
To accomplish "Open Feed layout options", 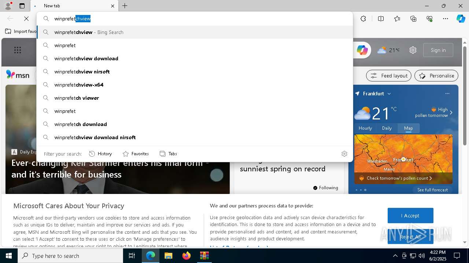I will (x=389, y=76).
